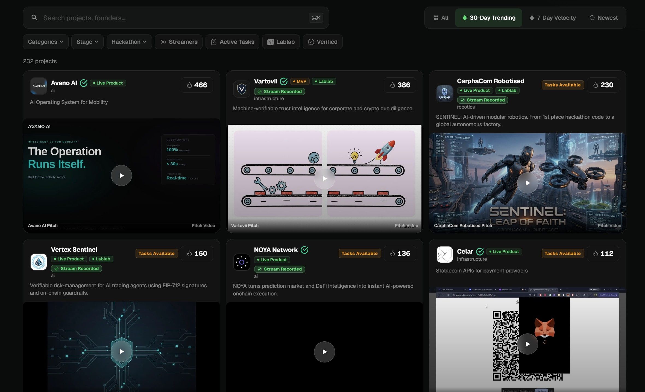The width and height of the screenshot is (645, 392).
Task: Click Tasks Available badge on Celar
Action: click(562, 253)
